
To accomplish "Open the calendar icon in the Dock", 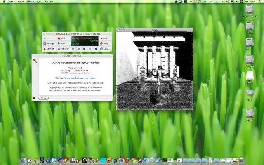I will pos(30,160).
